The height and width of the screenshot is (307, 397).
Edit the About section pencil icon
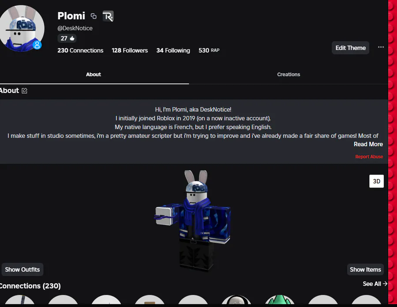24,91
